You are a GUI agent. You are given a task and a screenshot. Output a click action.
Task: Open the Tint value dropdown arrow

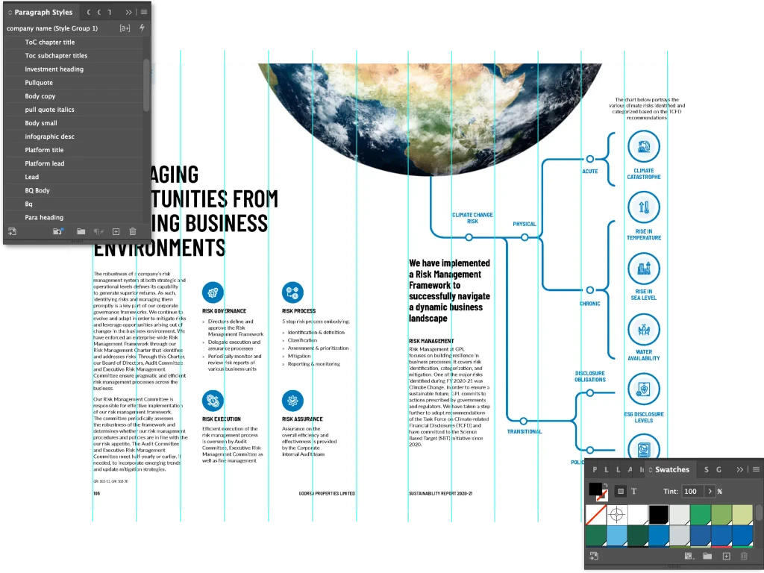pos(710,491)
